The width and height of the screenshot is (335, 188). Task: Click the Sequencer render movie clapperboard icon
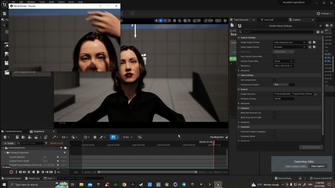point(36,137)
